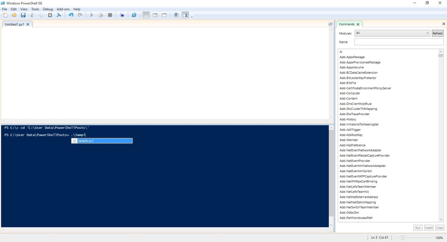The image size is (447, 242).
Task: Open New Remote PowerShell Tab icon
Action: (x=122, y=15)
